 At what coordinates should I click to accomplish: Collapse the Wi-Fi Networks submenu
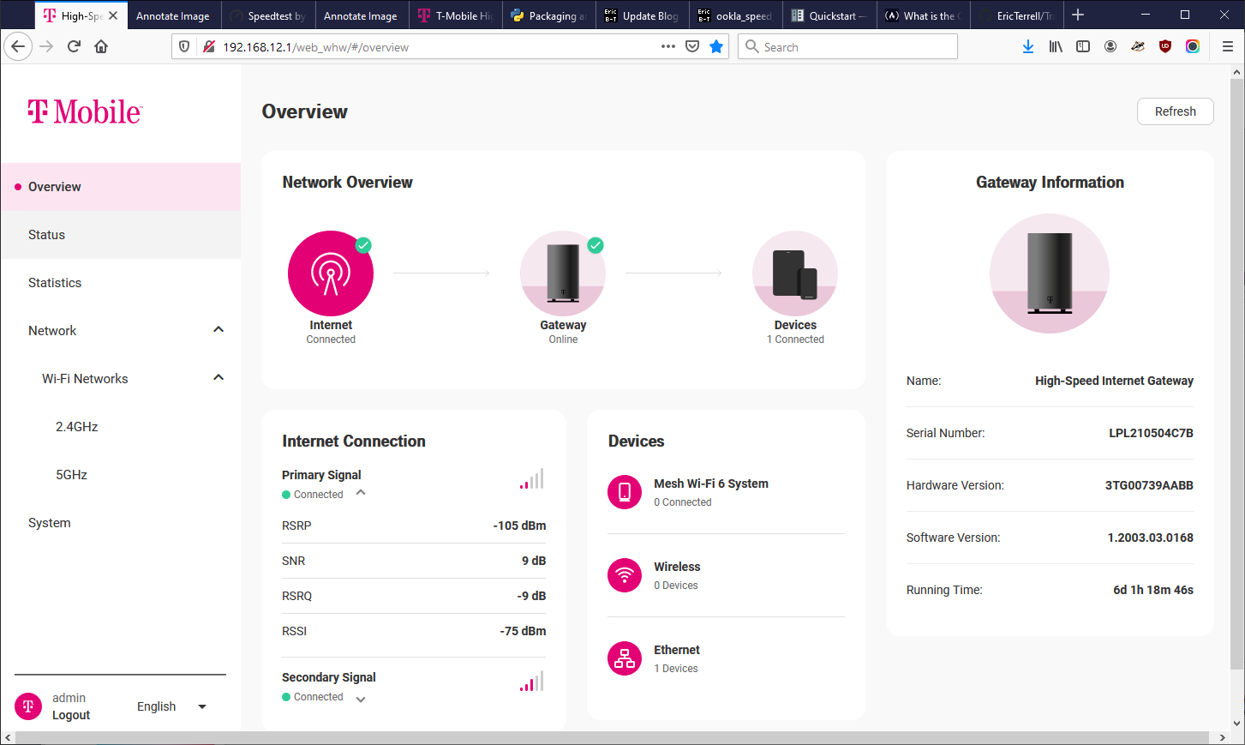click(218, 378)
